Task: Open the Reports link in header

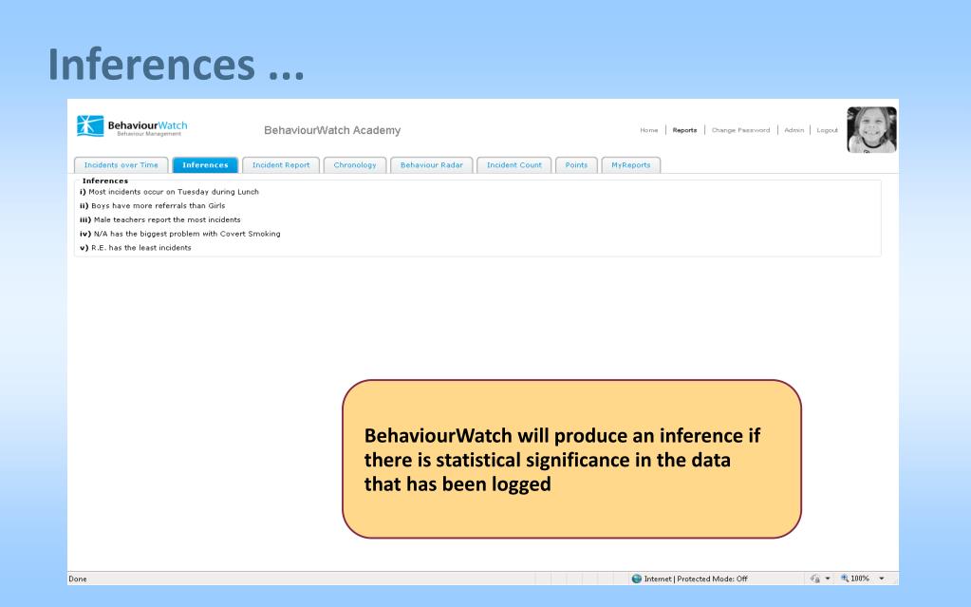Action: (685, 130)
